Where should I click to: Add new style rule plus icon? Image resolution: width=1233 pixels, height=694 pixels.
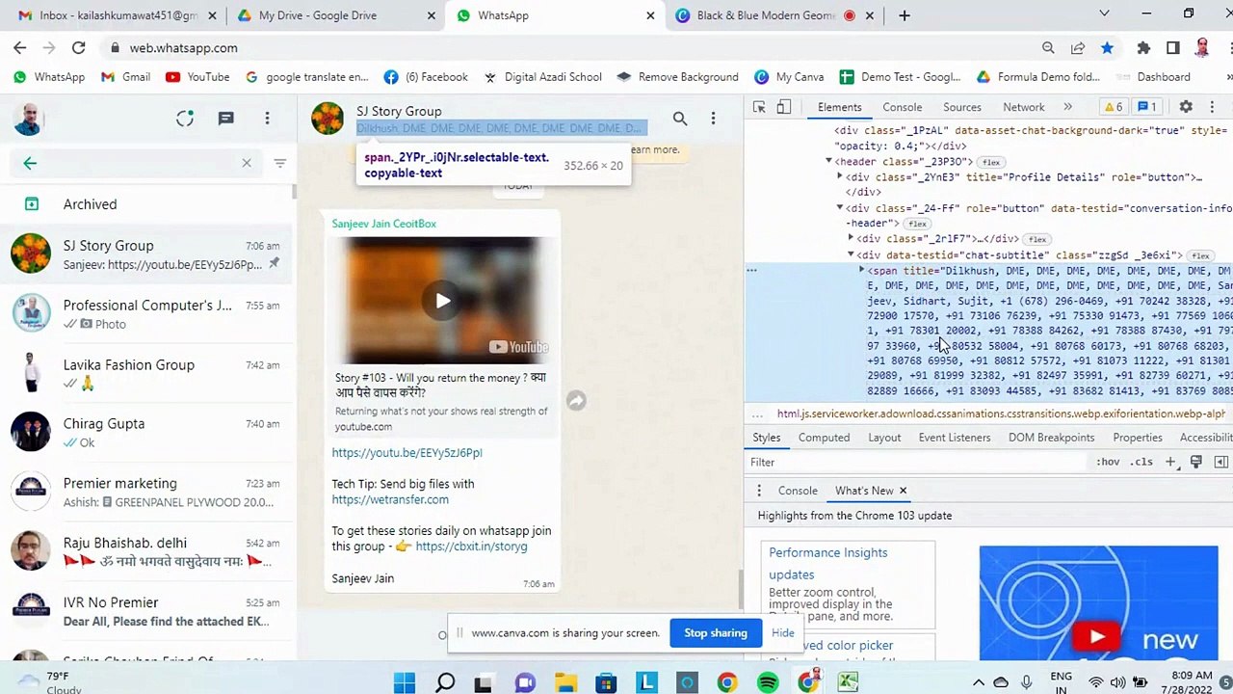tap(1170, 462)
